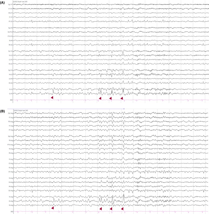Select the Fp1-F7 channel label
The height and width of the screenshot is (214, 209).
pos(10,4)
